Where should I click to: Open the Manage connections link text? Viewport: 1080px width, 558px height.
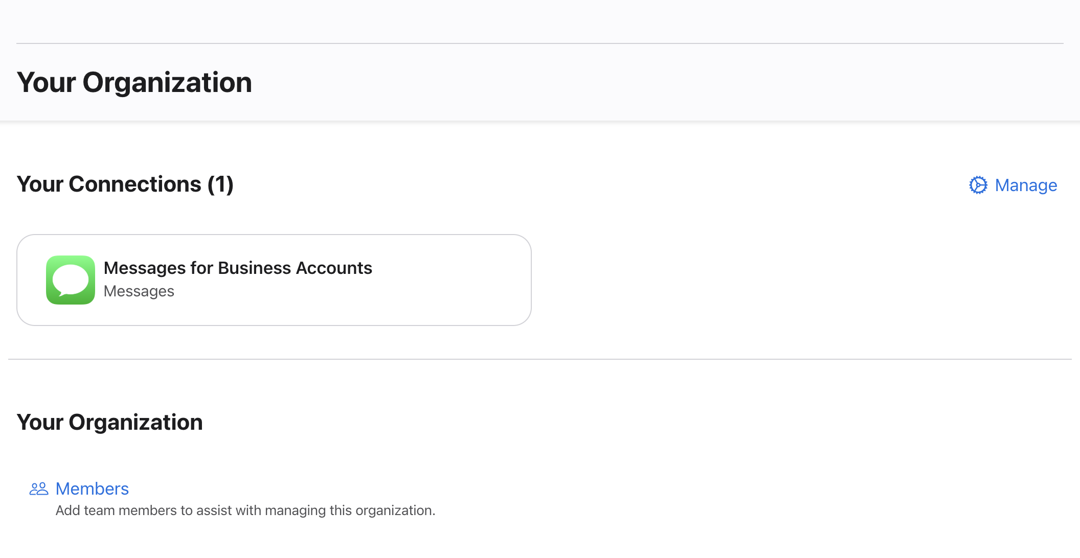1026,185
